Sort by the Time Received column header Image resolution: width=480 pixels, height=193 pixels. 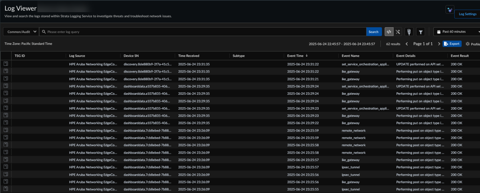(188, 56)
